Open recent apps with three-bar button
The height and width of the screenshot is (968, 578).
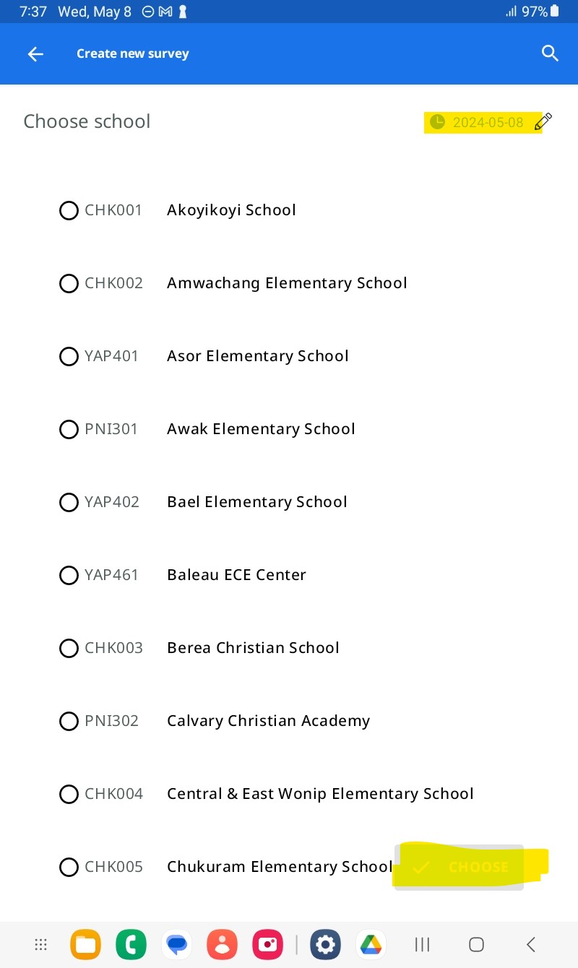(422, 944)
